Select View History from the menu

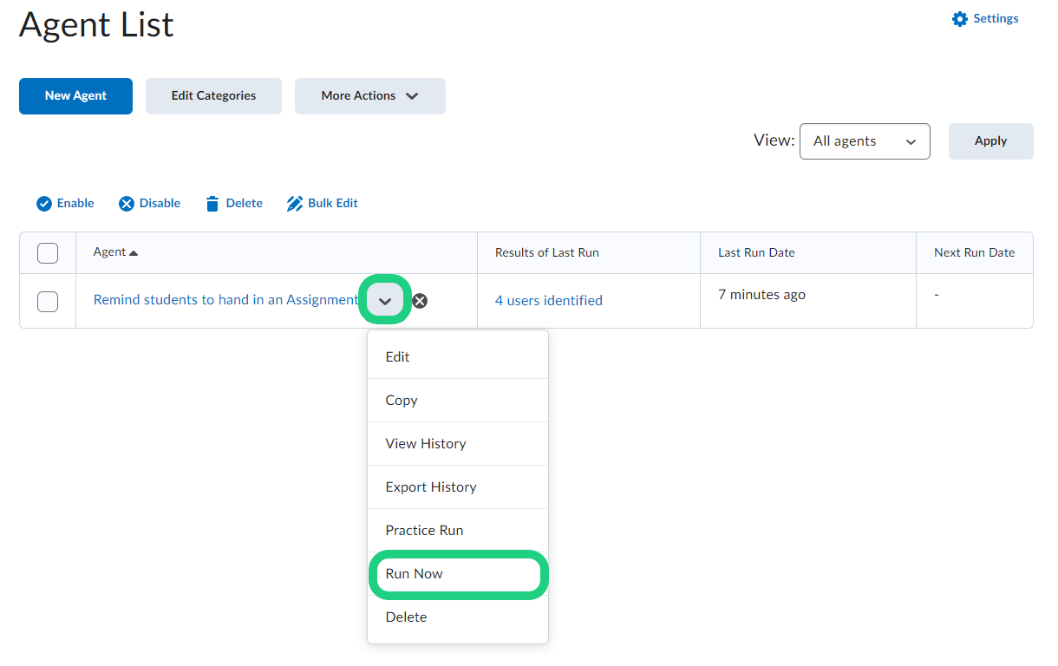(426, 444)
